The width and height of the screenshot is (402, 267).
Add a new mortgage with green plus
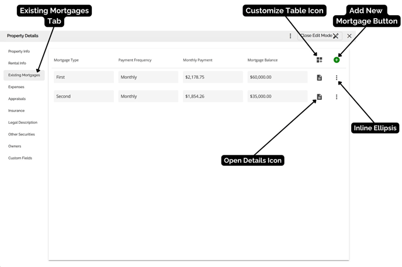[x=337, y=60]
